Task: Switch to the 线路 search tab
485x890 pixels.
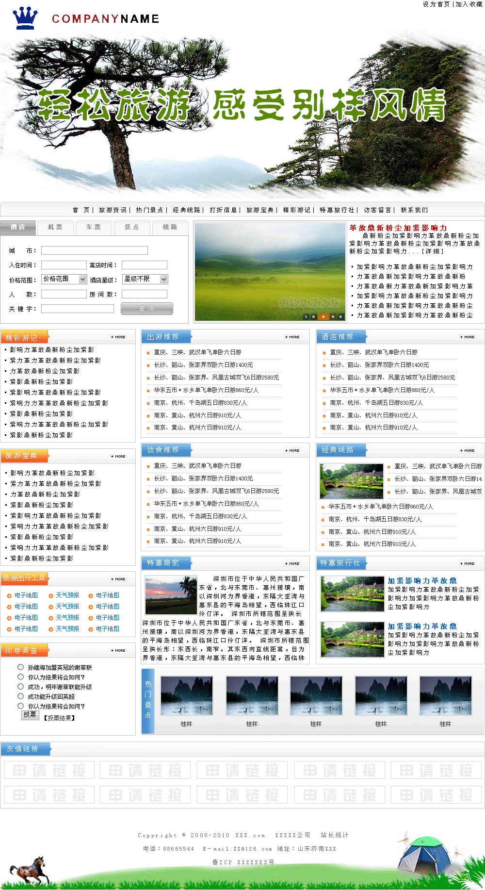Action: 170,227
